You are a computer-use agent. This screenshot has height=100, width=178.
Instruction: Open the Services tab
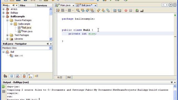[42, 6]
